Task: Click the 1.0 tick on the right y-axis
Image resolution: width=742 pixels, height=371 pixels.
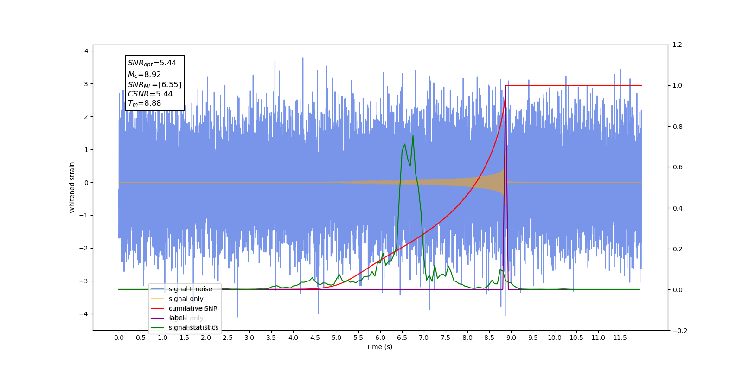Action: pos(678,85)
